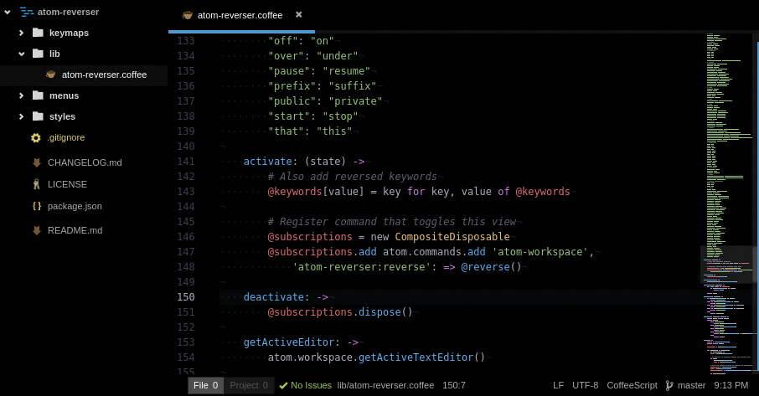Click comment "Also add reversed keywords"
This screenshot has width=759, height=396.
coord(353,177)
